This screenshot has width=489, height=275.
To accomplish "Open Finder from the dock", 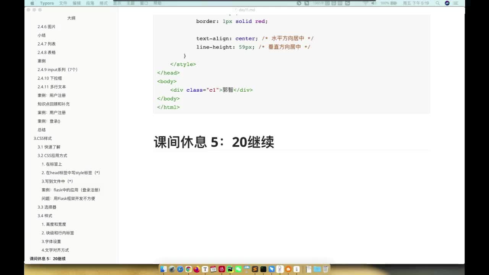I will tap(164, 269).
